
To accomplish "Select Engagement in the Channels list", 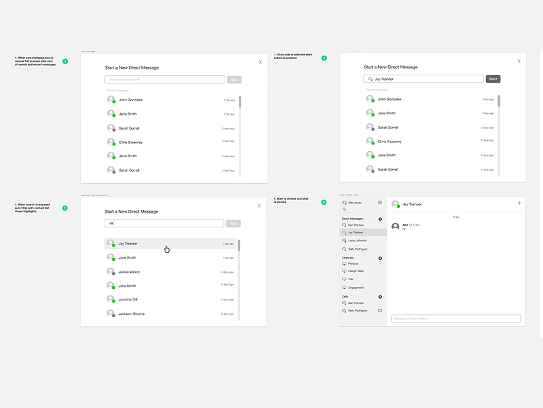I will [355, 288].
